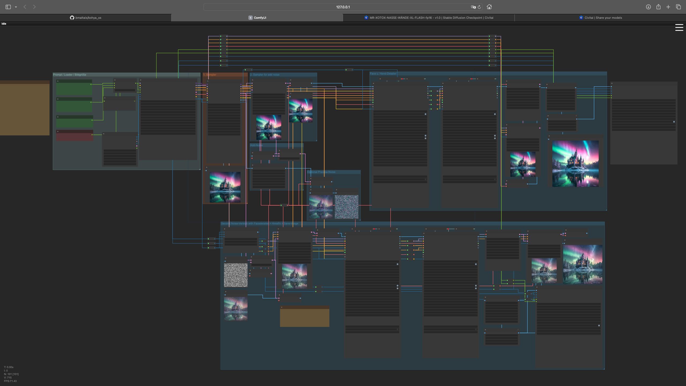
Task: Toggle the Safari sidebar
Action: [x=8, y=7]
